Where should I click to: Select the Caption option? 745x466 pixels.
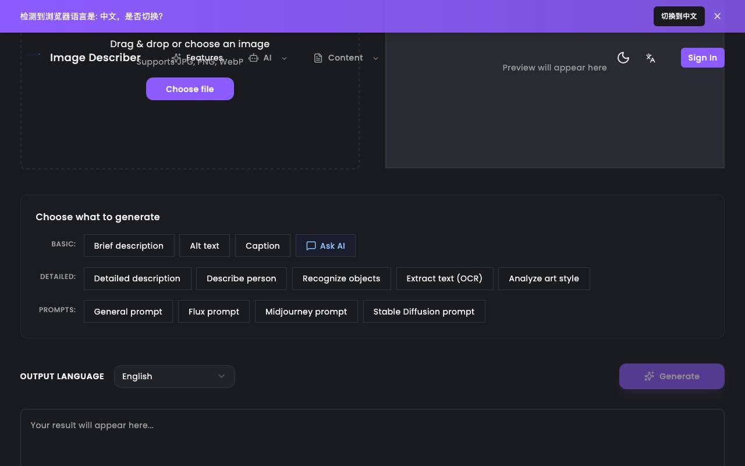[262, 246]
